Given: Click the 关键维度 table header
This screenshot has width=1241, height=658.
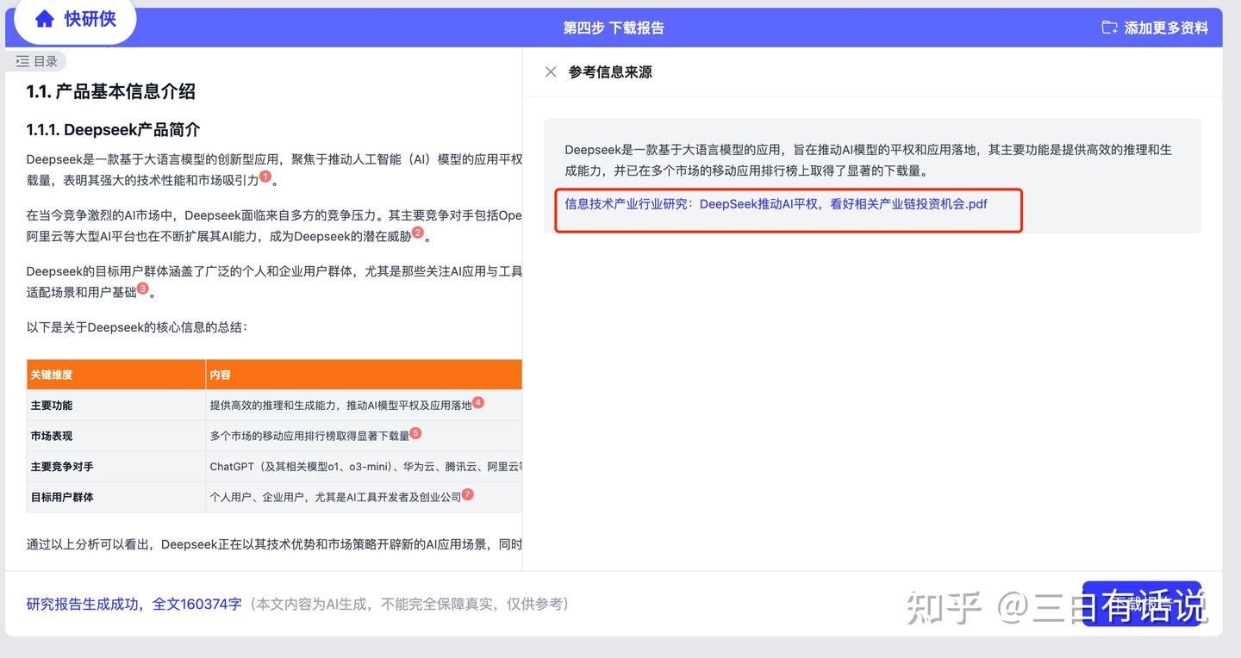Looking at the screenshot, I should tap(116, 375).
